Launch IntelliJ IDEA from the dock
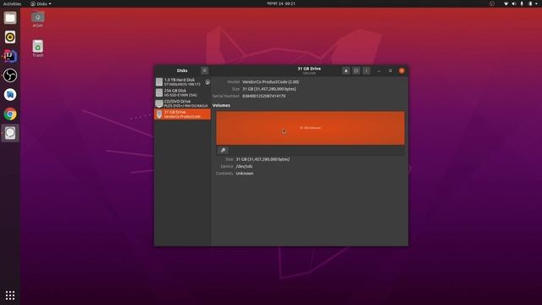Image resolution: width=542 pixels, height=305 pixels. 10,56
